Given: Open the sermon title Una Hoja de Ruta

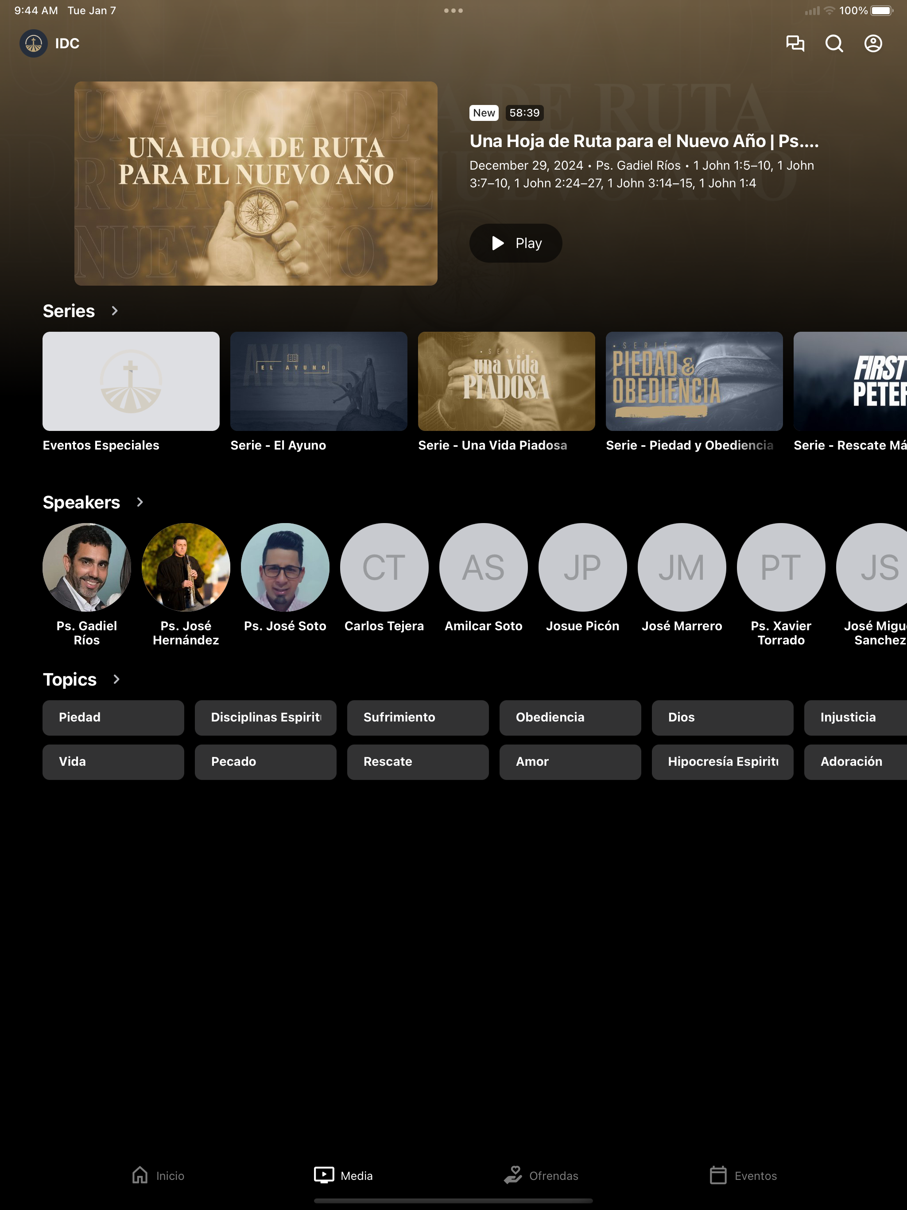Looking at the screenshot, I should coord(644,141).
